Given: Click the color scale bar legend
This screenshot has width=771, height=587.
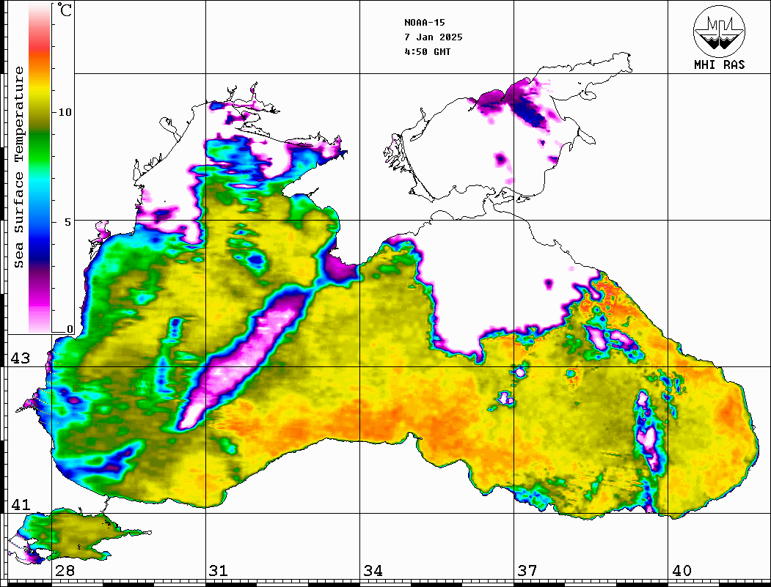Looking at the screenshot, I should point(40,168).
